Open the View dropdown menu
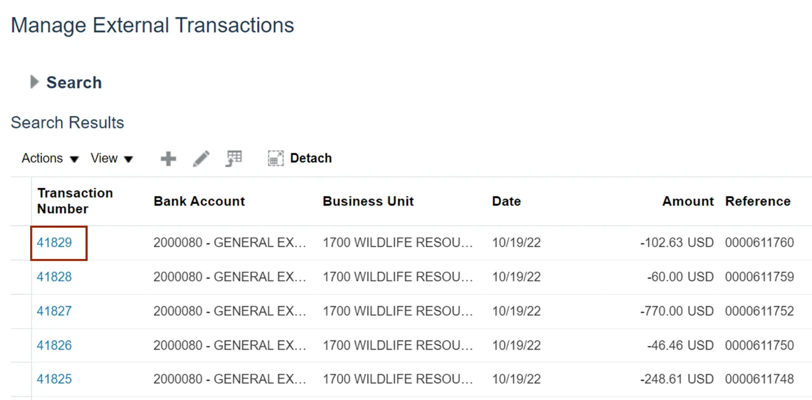812x400 pixels. click(x=111, y=159)
